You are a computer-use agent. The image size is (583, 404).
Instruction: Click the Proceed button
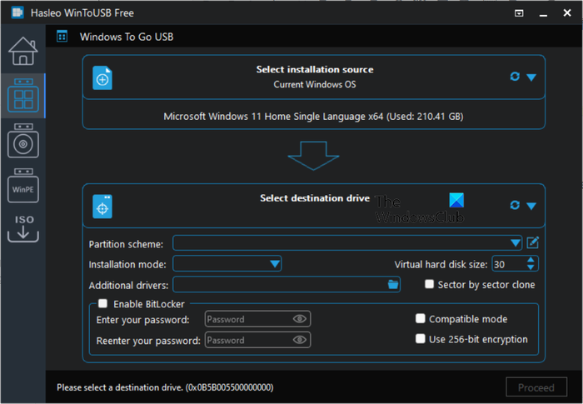tap(536, 387)
